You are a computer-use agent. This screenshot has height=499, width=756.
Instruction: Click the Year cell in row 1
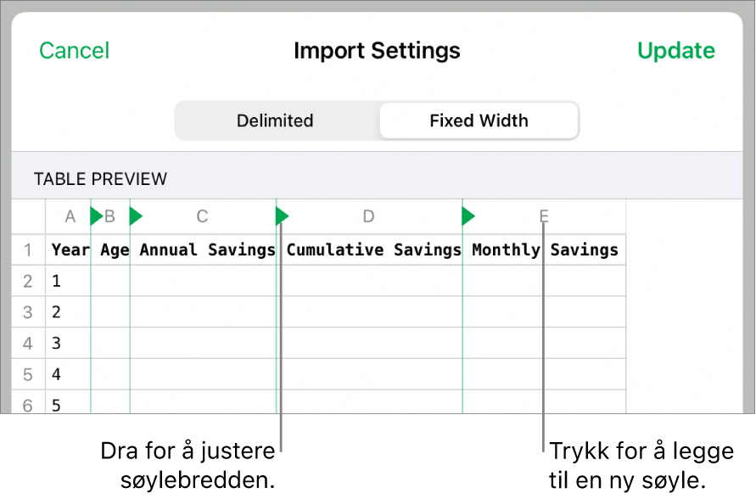click(70, 250)
